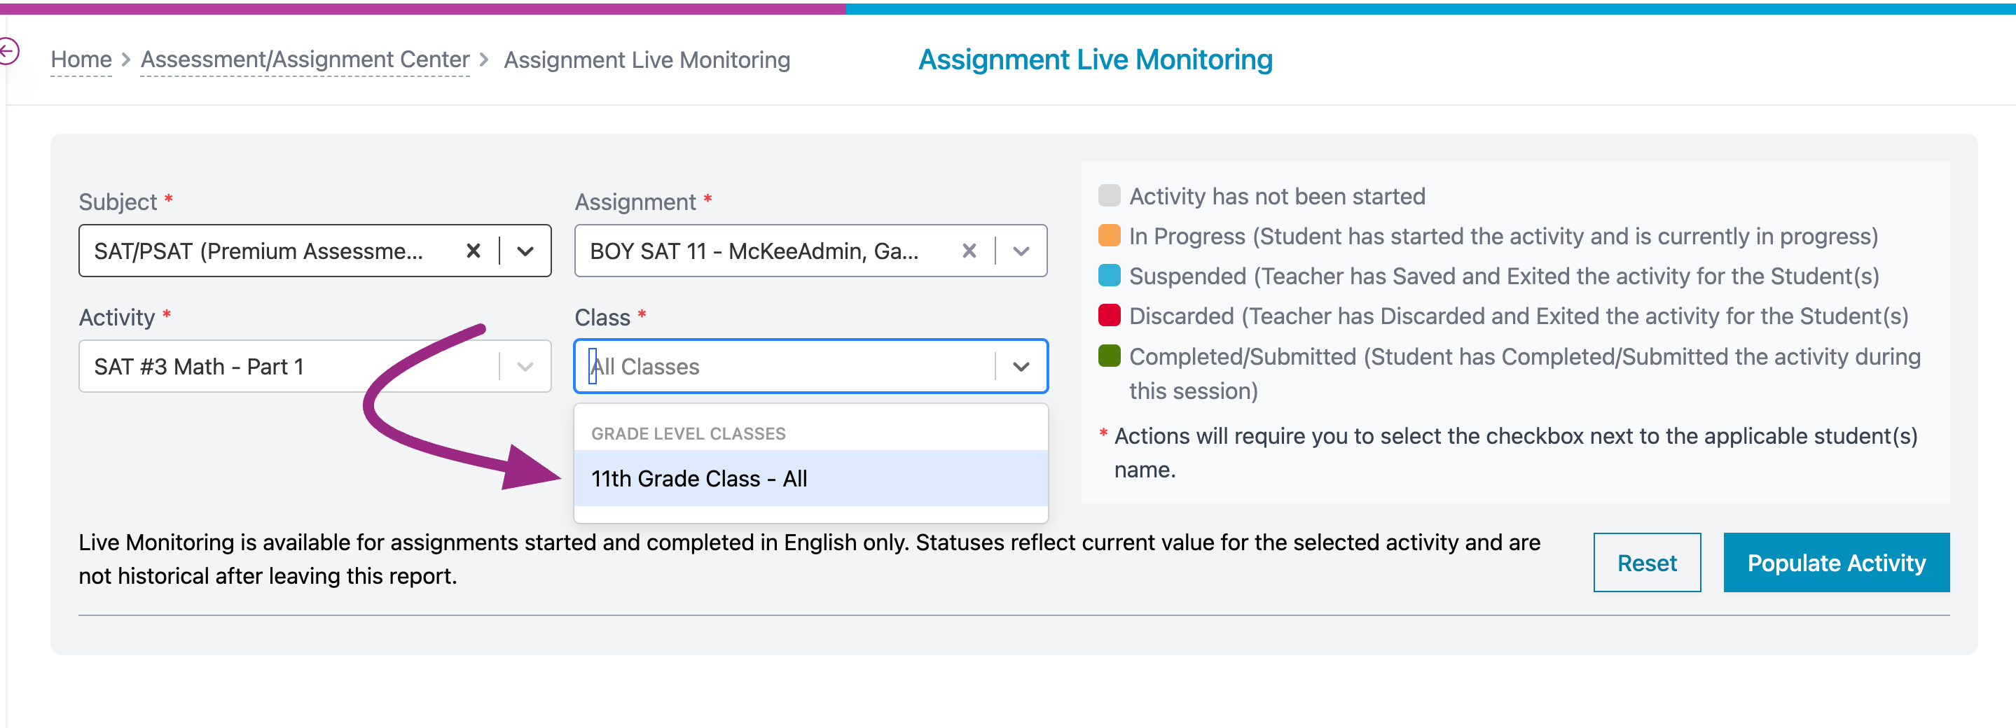This screenshot has height=728, width=2016.
Task: Expand the Subject dropdown arrow
Action: pyautogui.click(x=525, y=251)
